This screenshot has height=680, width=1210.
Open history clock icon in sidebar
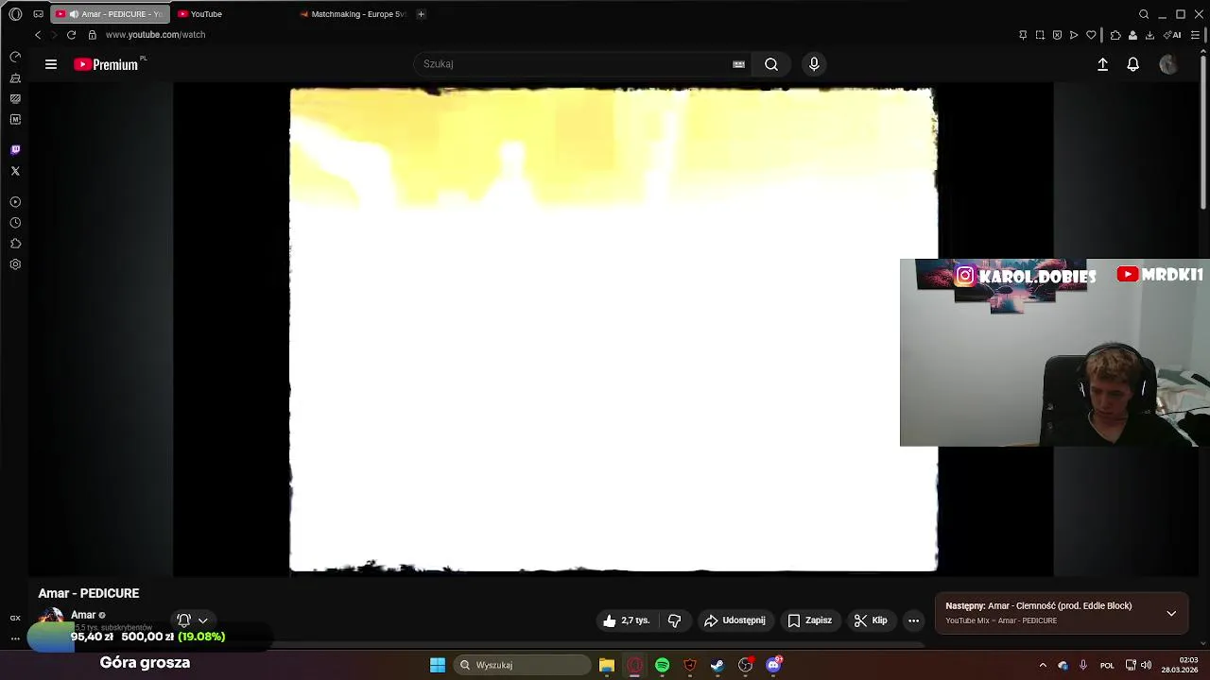click(x=15, y=223)
